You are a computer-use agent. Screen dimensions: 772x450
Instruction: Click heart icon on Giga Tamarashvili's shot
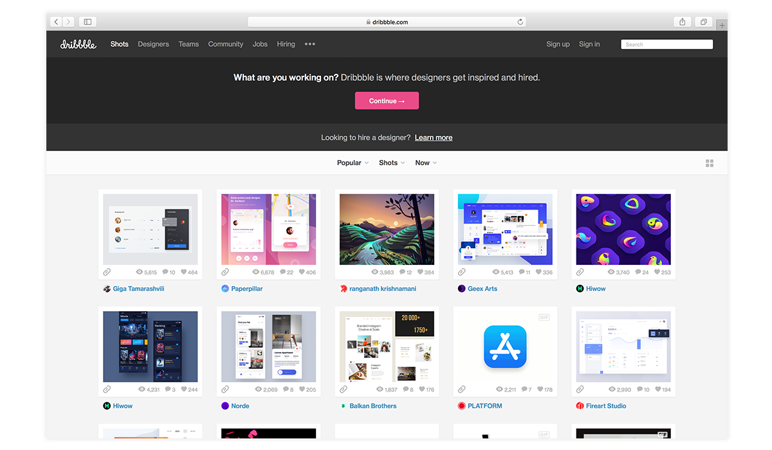183,273
